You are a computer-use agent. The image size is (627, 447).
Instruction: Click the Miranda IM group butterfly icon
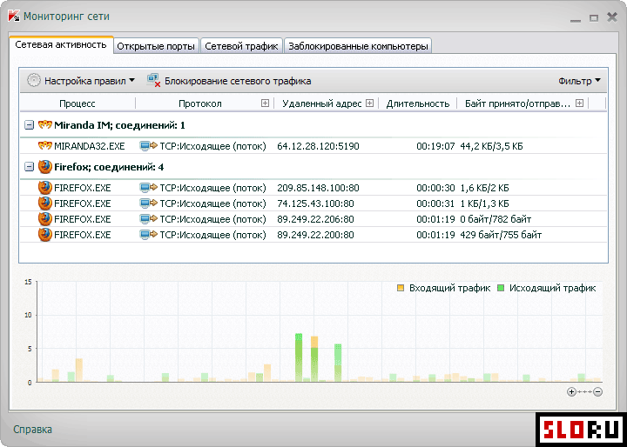pyautogui.click(x=44, y=125)
